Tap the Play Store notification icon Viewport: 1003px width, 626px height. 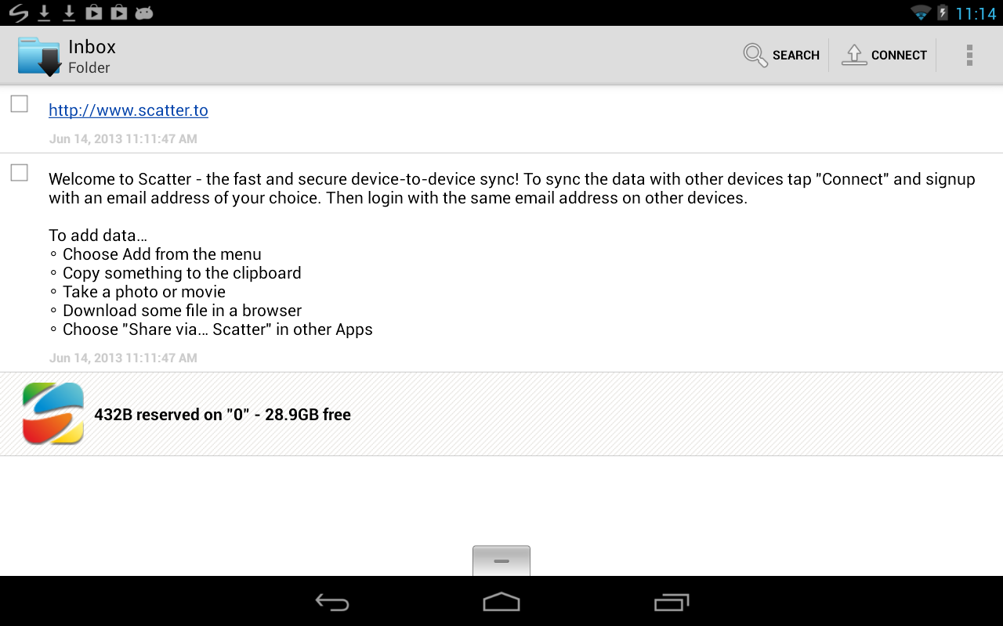[96, 13]
